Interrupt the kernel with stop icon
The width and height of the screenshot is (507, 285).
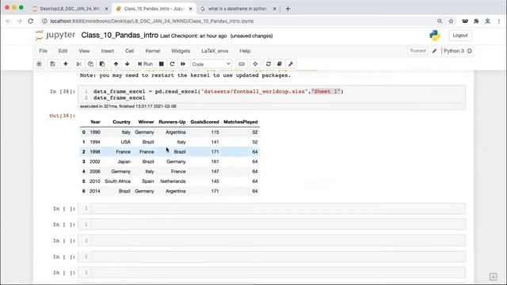click(x=162, y=64)
